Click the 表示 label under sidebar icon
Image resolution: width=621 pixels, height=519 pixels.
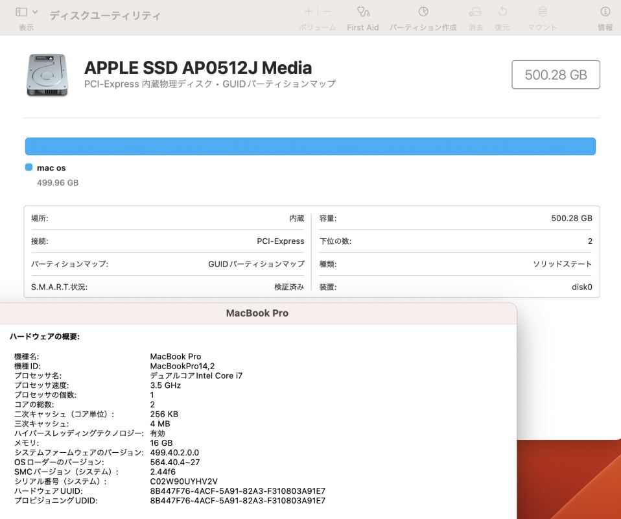point(26,27)
